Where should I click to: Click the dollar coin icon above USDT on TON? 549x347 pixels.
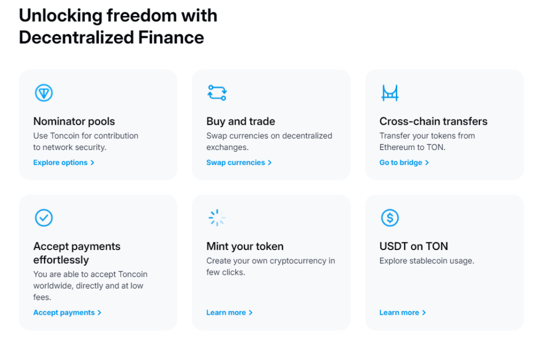pyautogui.click(x=390, y=217)
